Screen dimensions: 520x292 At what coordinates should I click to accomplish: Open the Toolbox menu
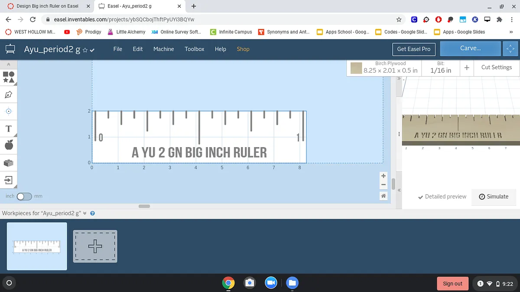(x=194, y=49)
